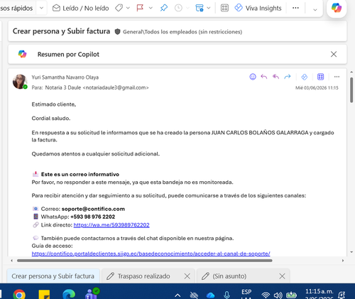Open the wa.me/593989762202 link

(111, 225)
